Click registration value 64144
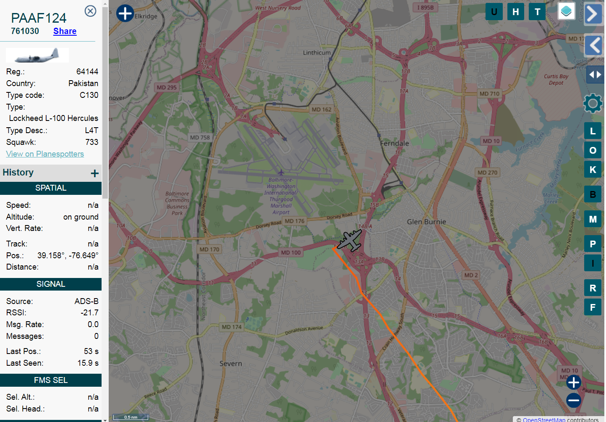 87,72
